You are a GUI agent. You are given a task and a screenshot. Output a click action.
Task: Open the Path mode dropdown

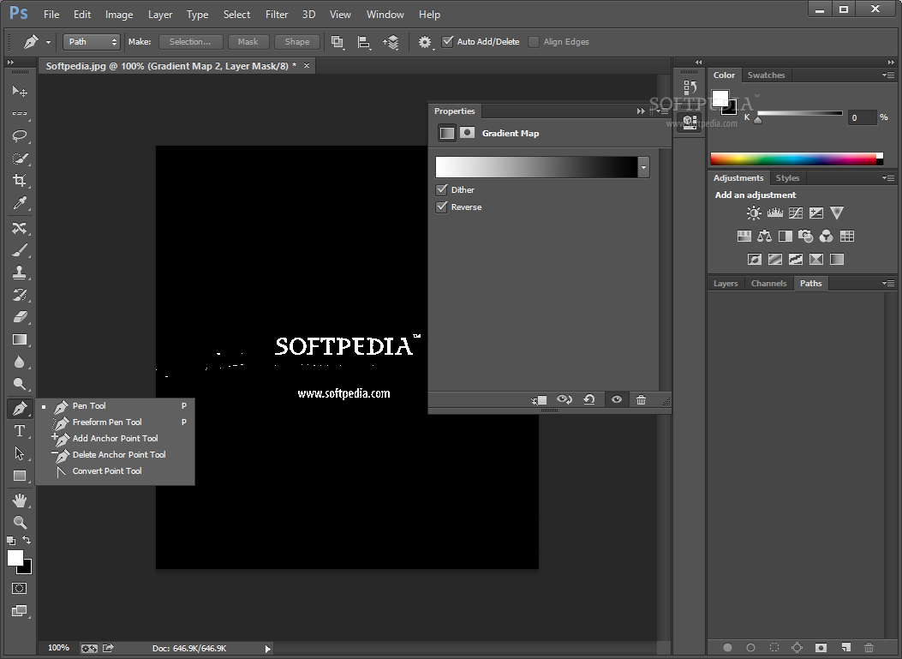92,41
